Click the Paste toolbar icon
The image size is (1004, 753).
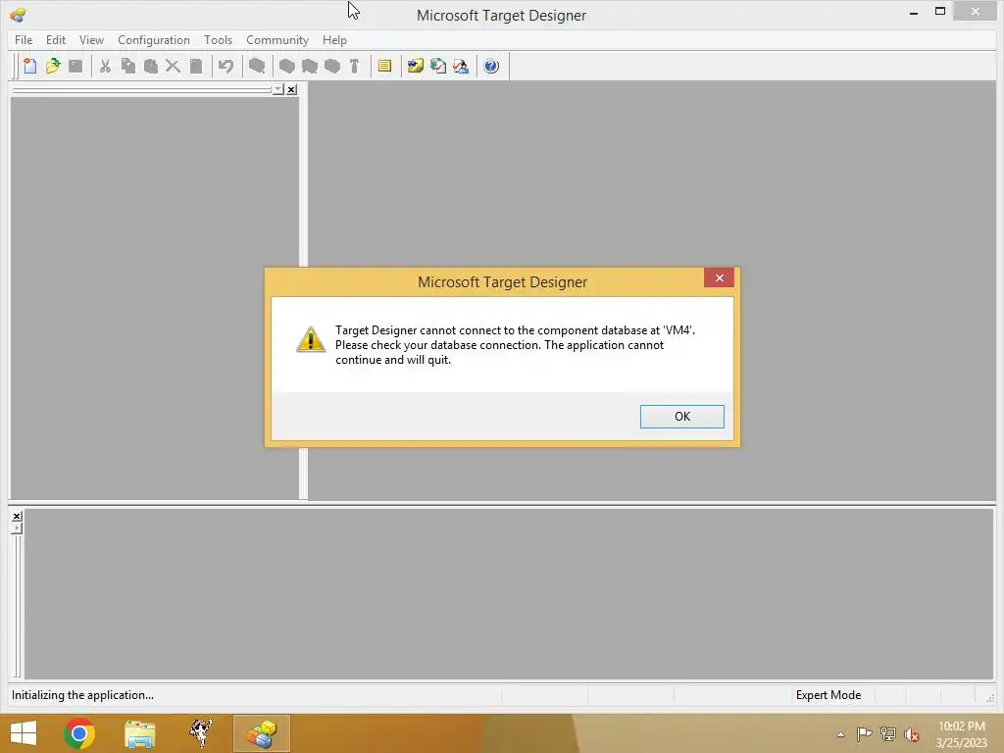pyautogui.click(x=151, y=66)
